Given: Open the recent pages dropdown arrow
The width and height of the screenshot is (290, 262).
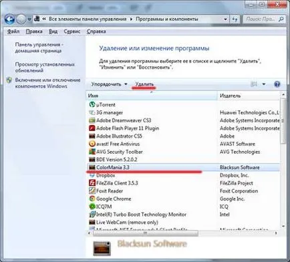Looking at the screenshot, I should (29, 19).
